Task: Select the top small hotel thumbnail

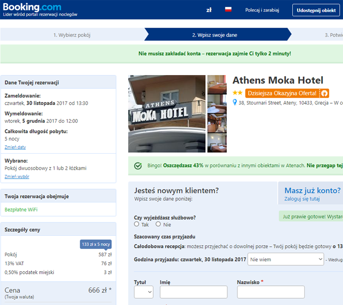Action: click(x=217, y=84)
